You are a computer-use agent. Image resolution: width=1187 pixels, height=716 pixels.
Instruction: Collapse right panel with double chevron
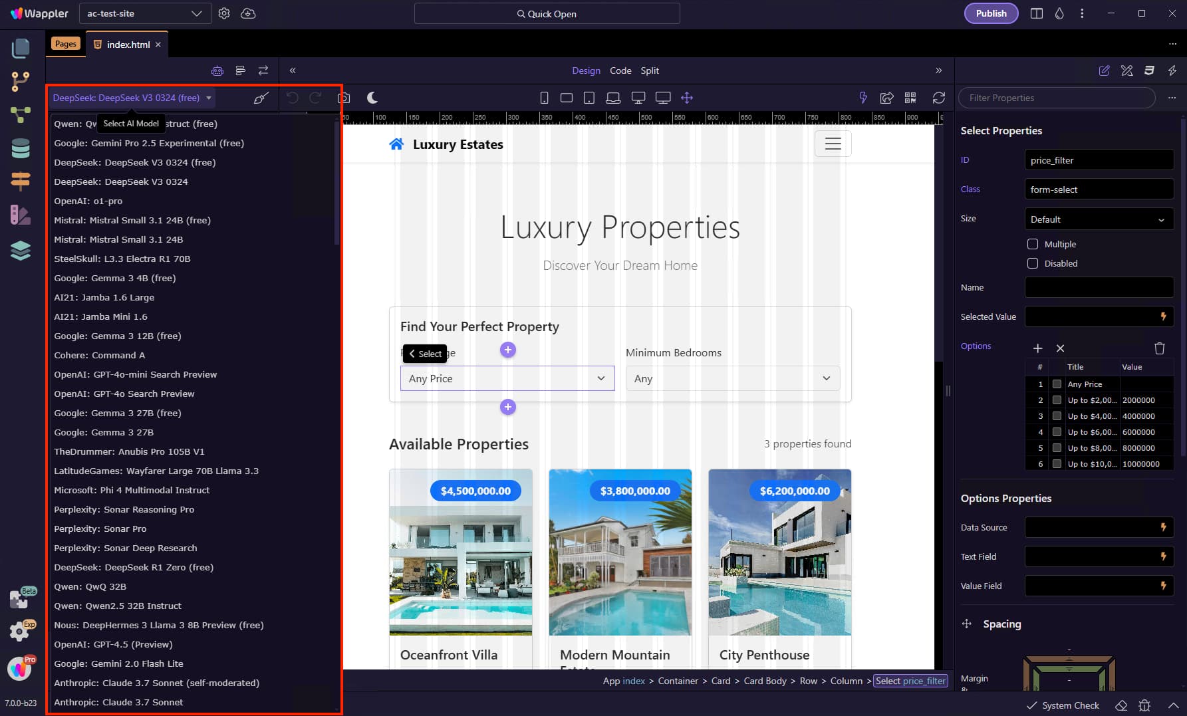[x=939, y=70]
